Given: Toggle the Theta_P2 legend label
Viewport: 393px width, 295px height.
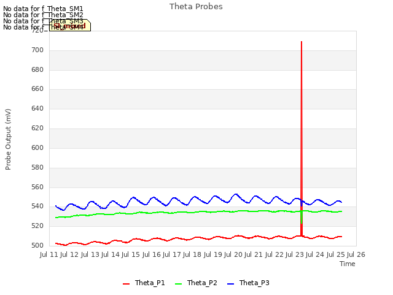Looking at the screenshot, I should 202,283.
